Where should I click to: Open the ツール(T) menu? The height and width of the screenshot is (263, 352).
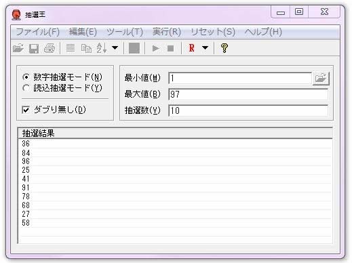coord(125,32)
